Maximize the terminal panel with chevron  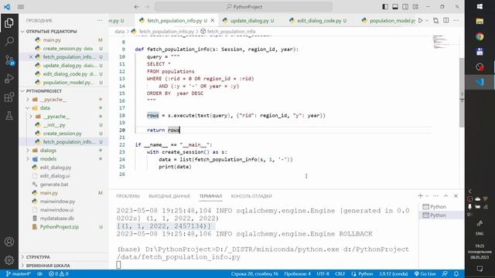[446, 196]
